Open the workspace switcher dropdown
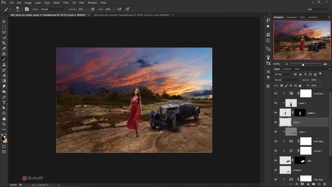The image size is (332, 187). pos(318,9)
